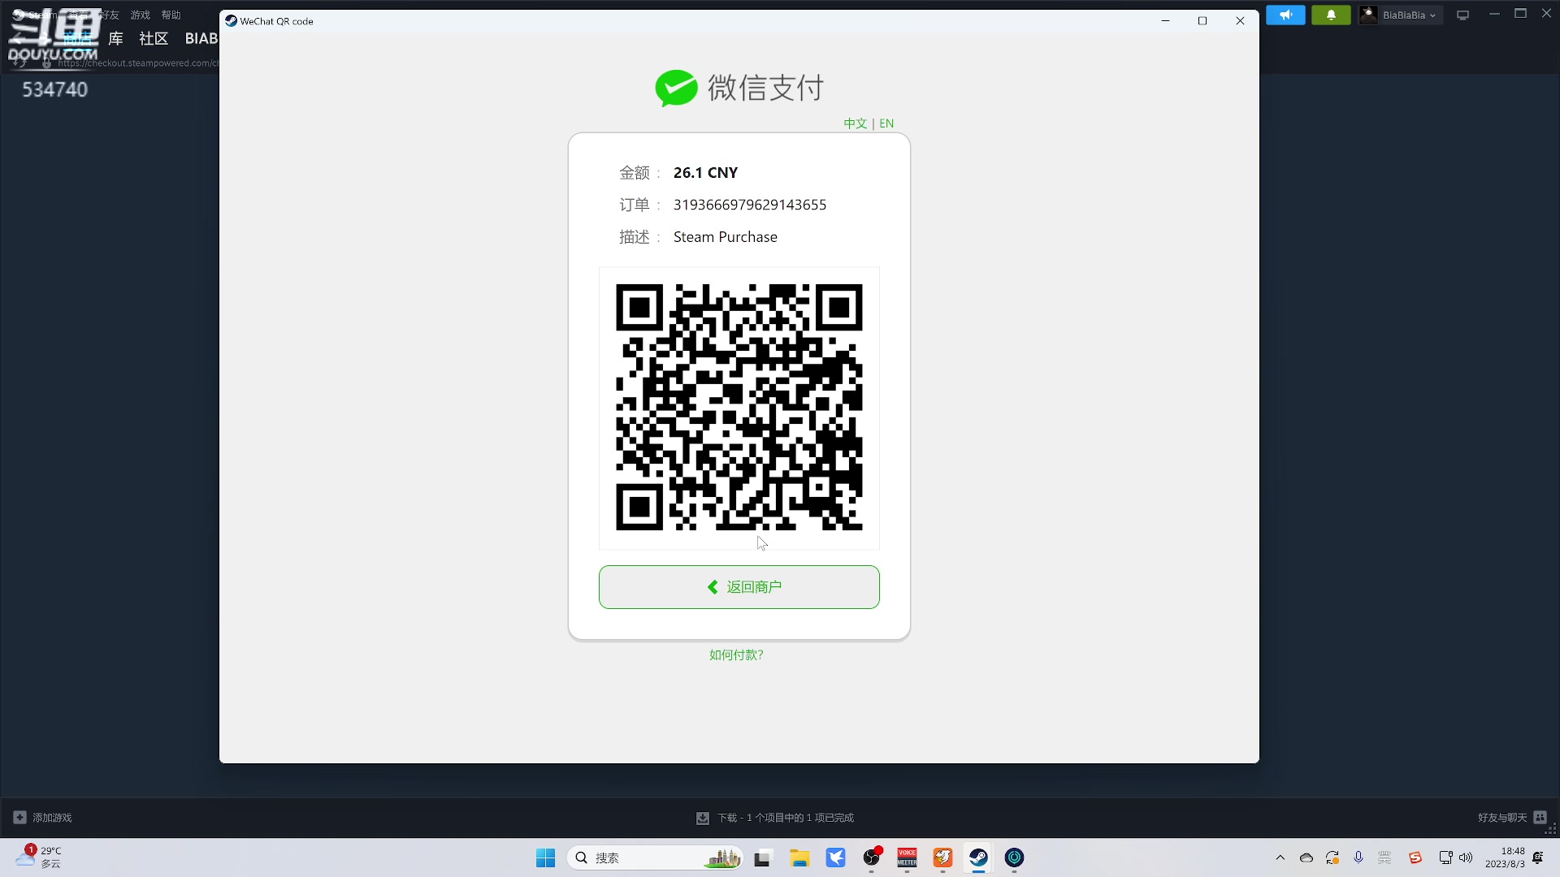Minimize the Steam main window
This screenshot has width=1560, height=877.
1494,14
